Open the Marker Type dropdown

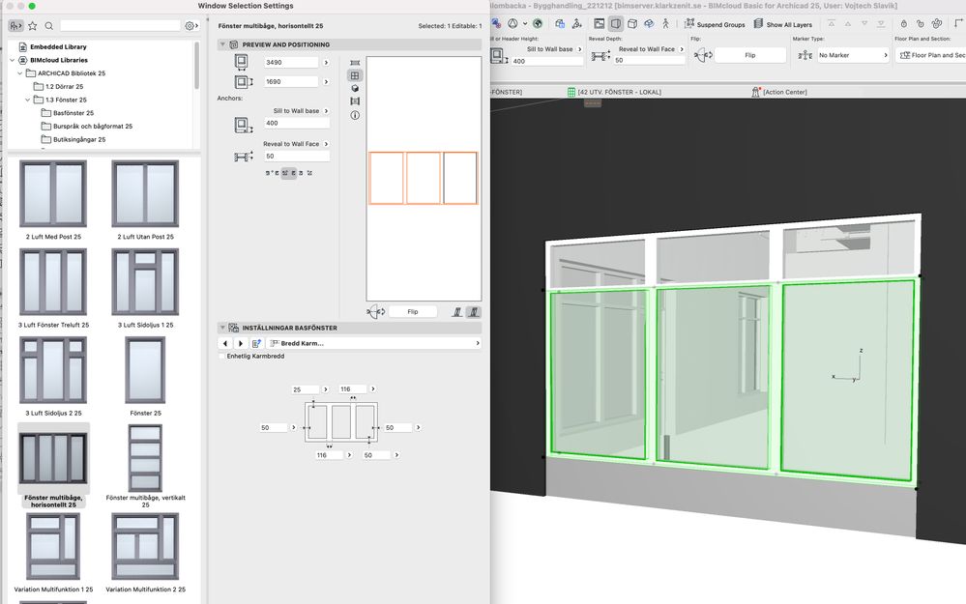pyautogui.click(x=851, y=56)
